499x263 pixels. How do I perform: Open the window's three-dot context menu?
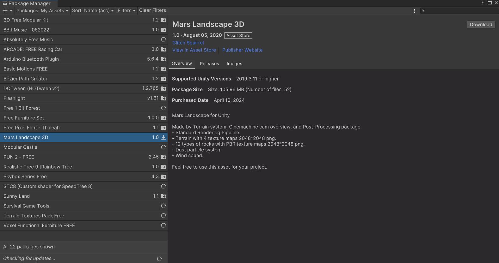(483, 3)
